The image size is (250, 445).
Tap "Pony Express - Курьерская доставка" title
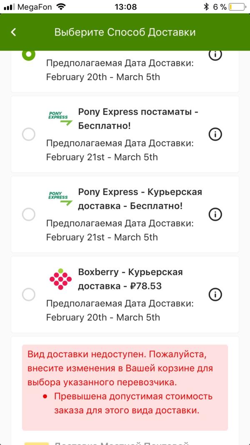point(140,199)
